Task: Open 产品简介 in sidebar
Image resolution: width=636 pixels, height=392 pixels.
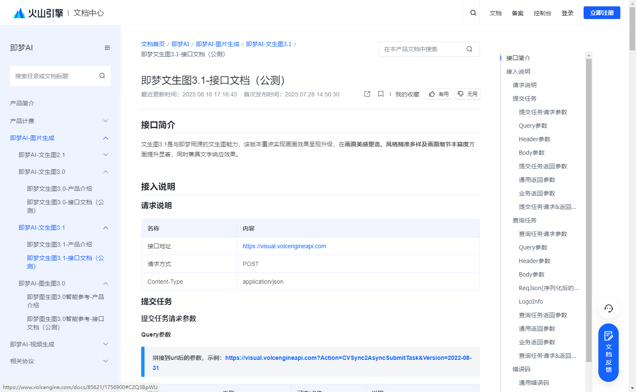Action: pyautogui.click(x=22, y=103)
